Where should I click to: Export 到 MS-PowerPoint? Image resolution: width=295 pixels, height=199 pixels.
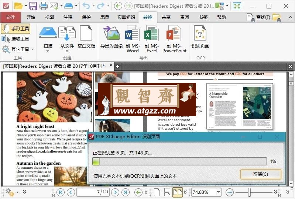(174, 39)
